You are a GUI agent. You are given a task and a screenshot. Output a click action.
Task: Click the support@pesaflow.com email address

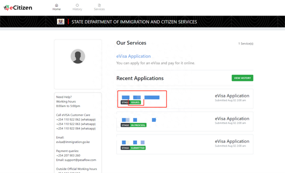coord(80,160)
